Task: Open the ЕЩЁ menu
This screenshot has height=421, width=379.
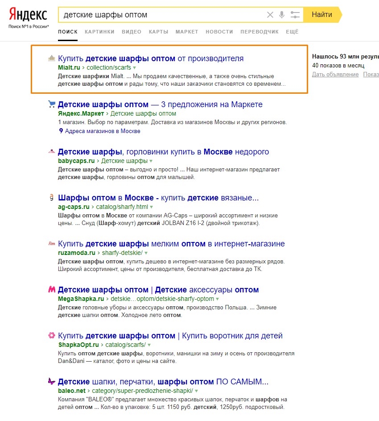Action: 292,32
